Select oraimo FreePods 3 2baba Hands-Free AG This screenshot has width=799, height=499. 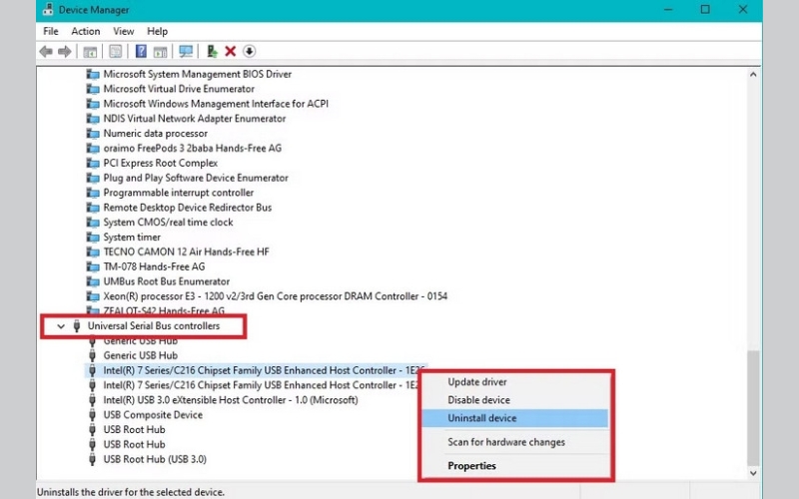[x=192, y=148]
